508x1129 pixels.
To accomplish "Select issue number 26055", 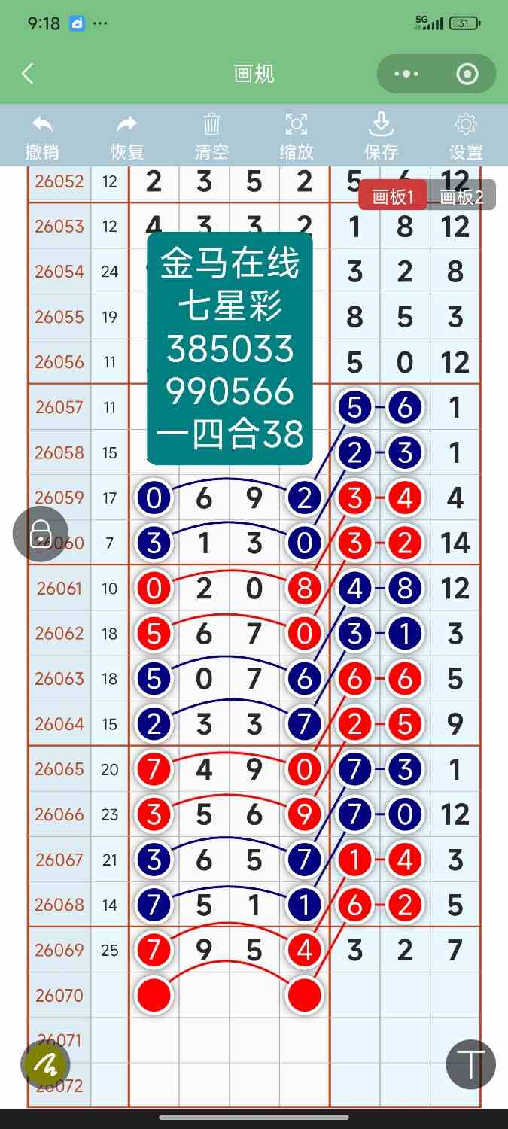I will click(x=59, y=317).
